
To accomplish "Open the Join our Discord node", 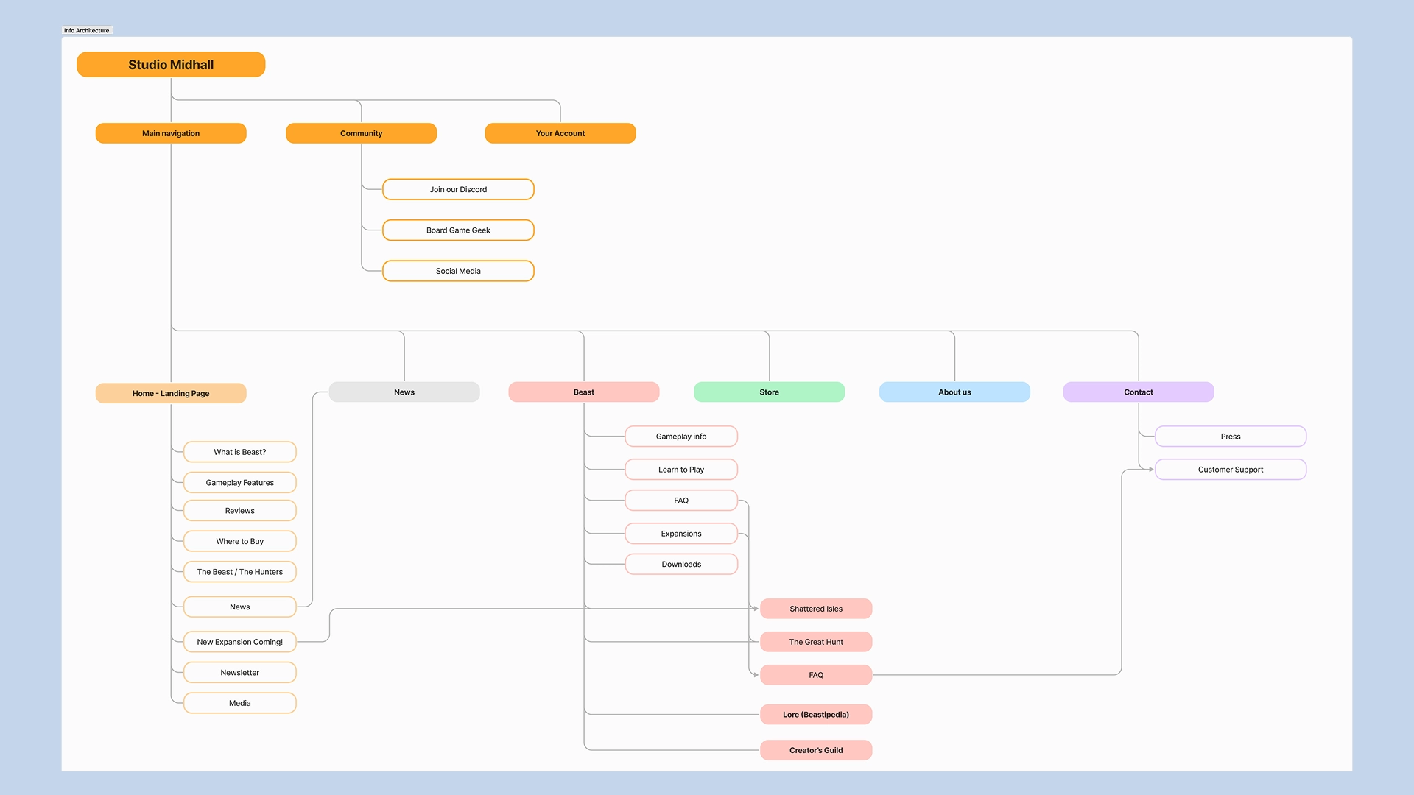I will click(457, 189).
